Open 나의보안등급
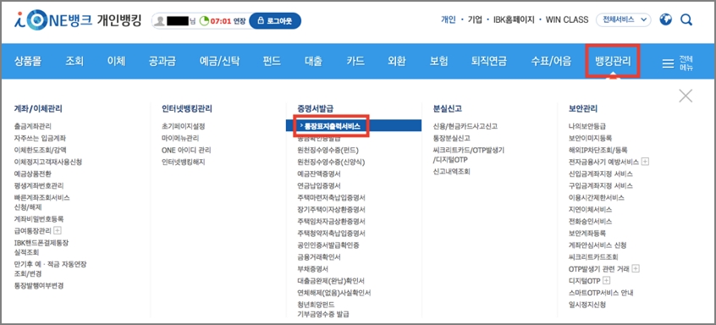The image size is (716, 325). tap(587, 126)
